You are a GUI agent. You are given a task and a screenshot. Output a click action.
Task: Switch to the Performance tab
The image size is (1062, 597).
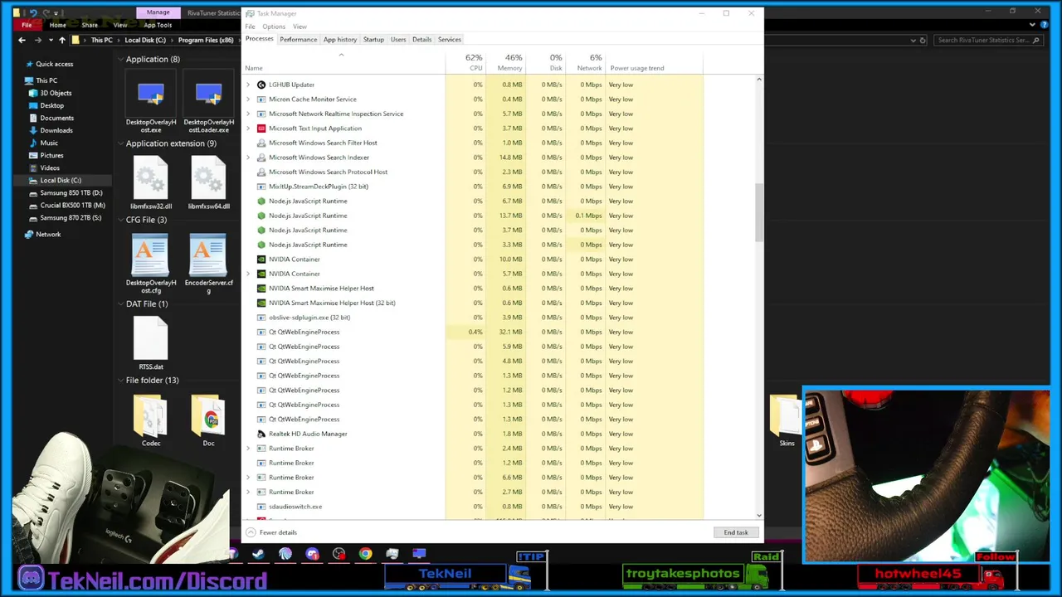coord(298,40)
